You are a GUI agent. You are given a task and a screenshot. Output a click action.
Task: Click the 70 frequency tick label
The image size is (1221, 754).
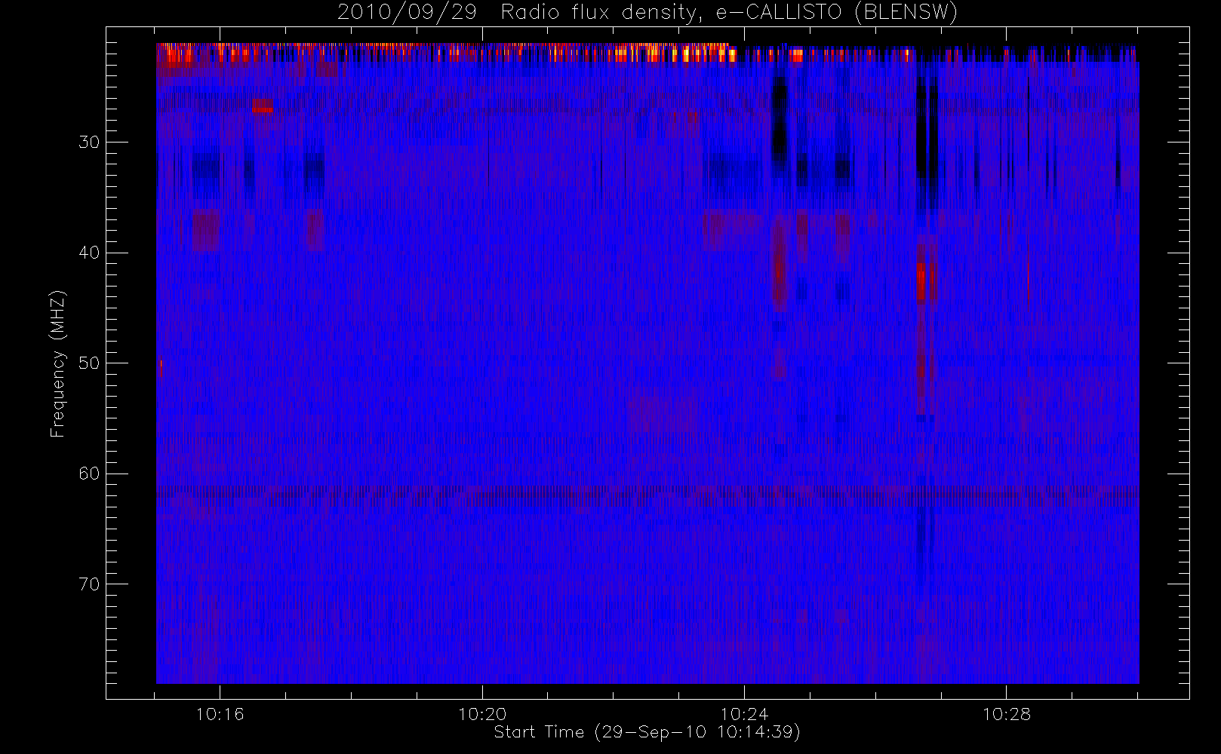(89, 584)
